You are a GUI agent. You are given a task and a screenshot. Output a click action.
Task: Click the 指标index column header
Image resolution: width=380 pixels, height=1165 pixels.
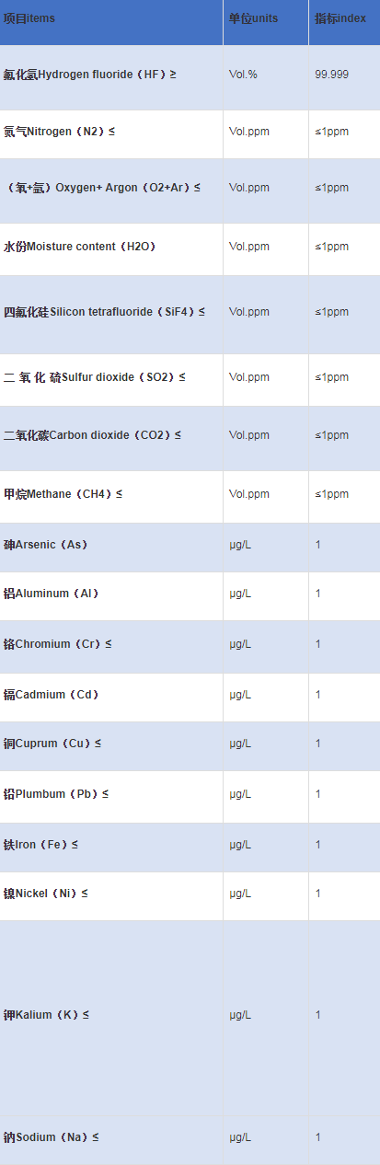click(x=344, y=23)
